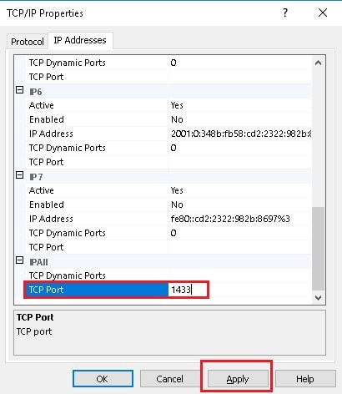The height and width of the screenshot is (394, 342).
Task: Select the IP6 IP Address value
Action: click(x=239, y=134)
